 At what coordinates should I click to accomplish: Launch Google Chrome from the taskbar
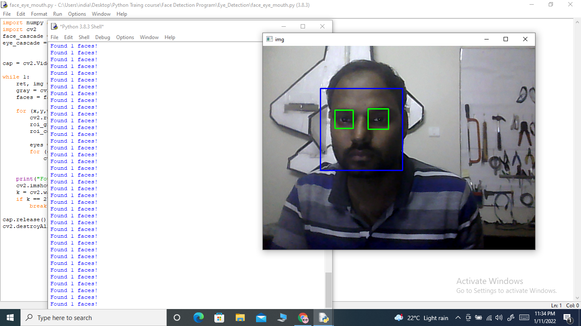pos(303,318)
